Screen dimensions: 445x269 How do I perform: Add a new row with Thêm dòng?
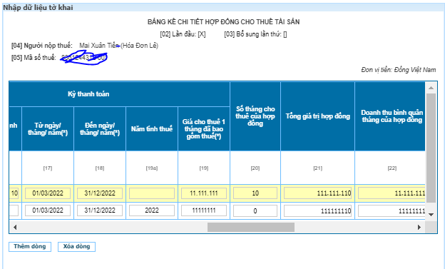30,247
